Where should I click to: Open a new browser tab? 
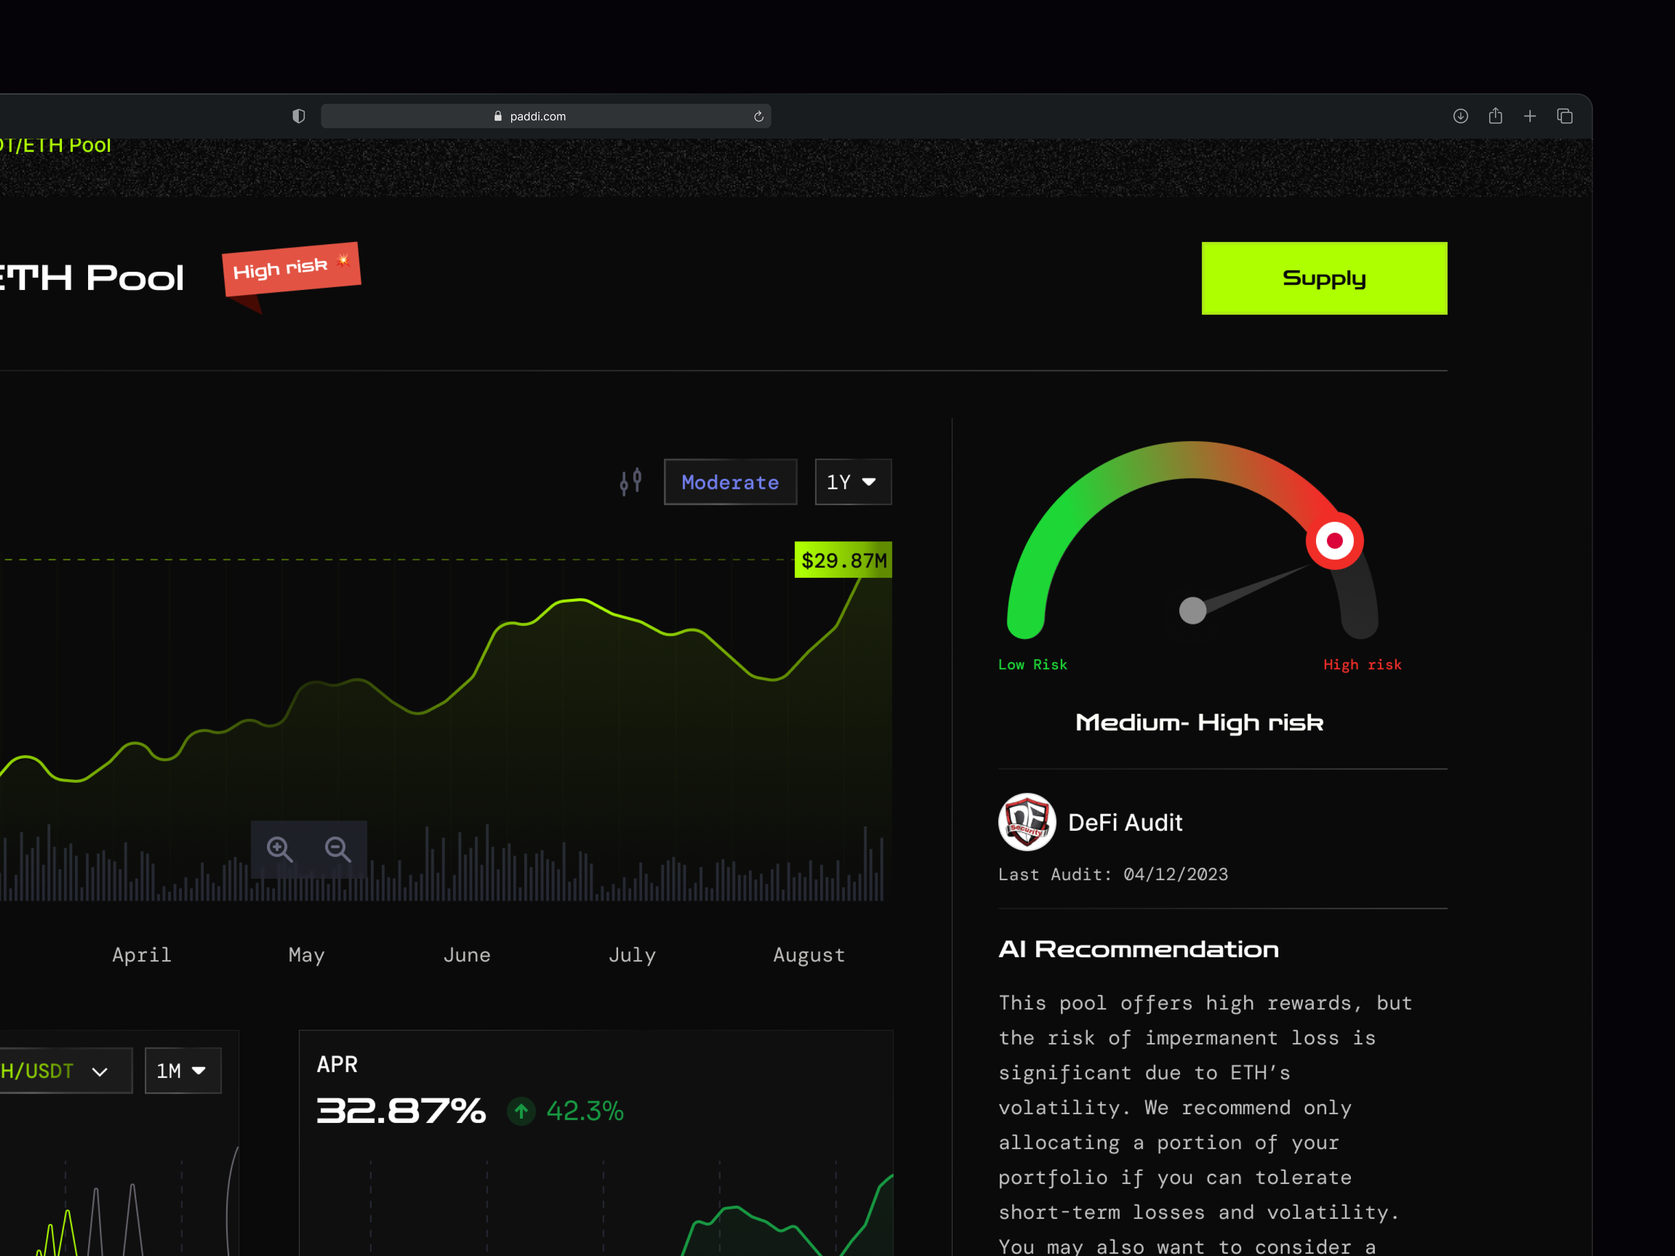1530,116
